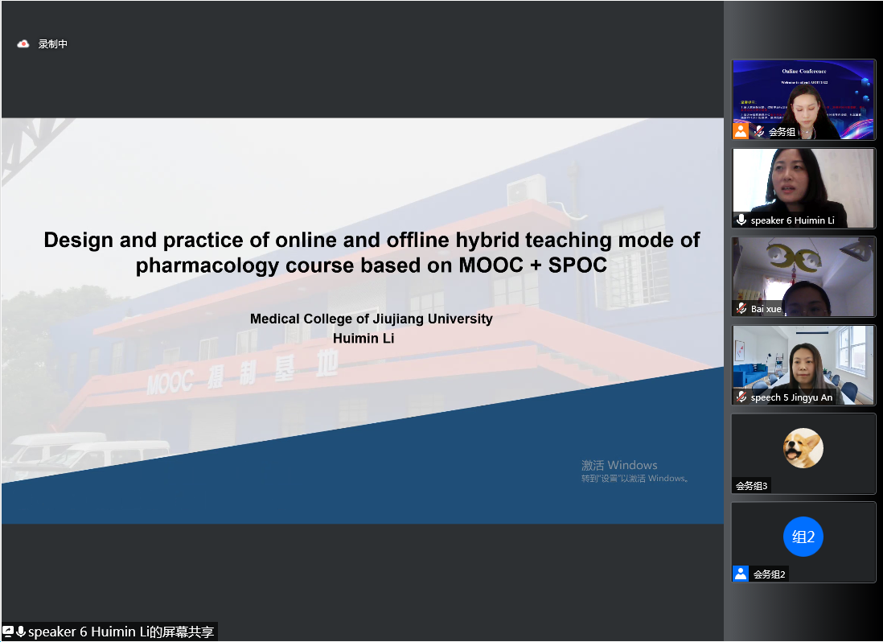
Task: Click the speaker 6 Huimin Li name label
Action: pos(792,220)
